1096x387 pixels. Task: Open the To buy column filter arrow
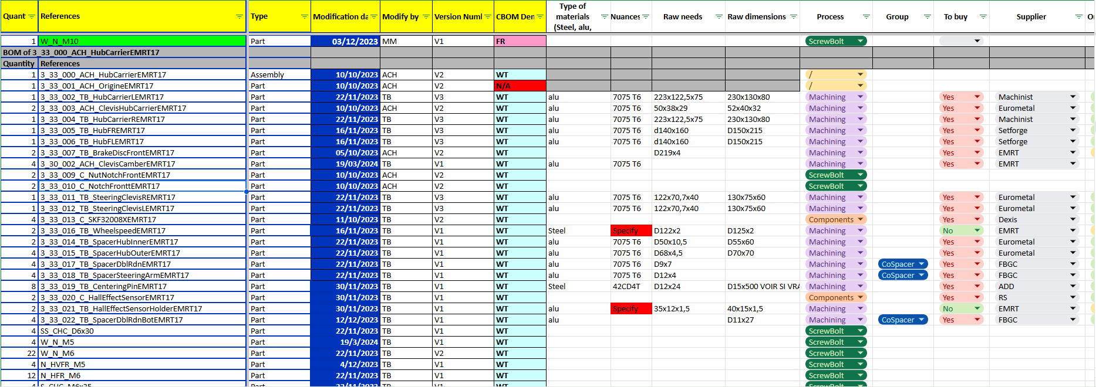(983, 16)
